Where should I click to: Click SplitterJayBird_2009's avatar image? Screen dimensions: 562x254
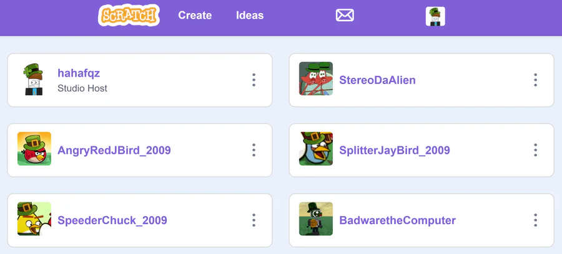pyautogui.click(x=316, y=149)
